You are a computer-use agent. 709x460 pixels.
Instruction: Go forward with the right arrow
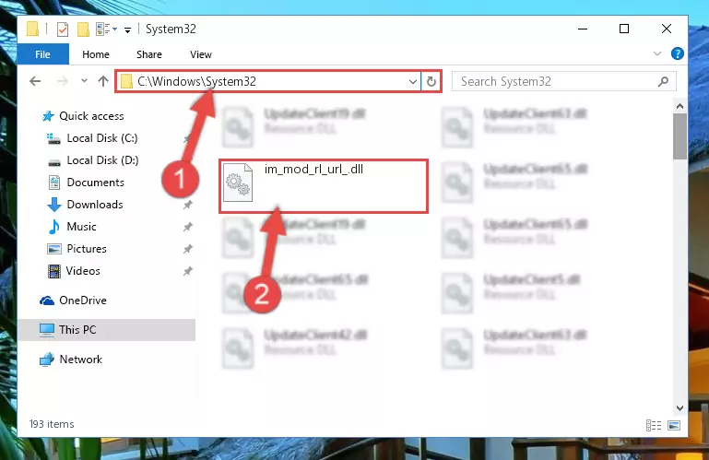(x=63, y=81)
